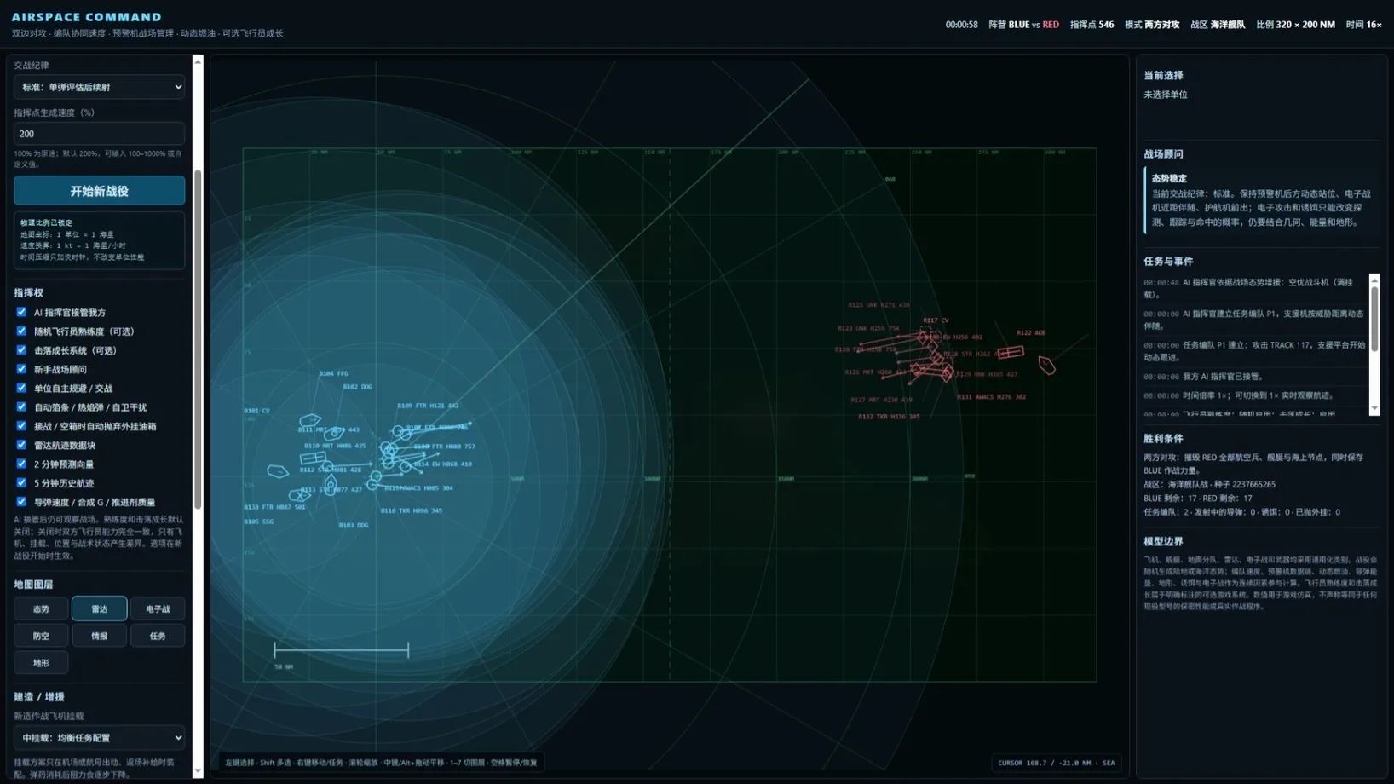Select the 雷达 map layer
This screenshot has width=1394, height=784.
pyautogui.click(x=99, y=608)
